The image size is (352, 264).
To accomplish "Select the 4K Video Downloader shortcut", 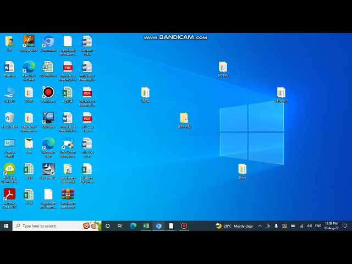I will [x=9, y=173].
